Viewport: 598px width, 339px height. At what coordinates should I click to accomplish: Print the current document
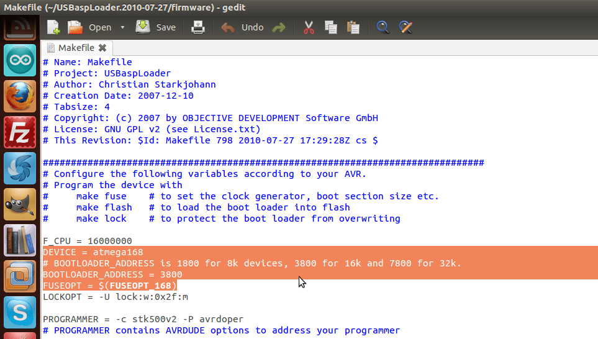point(198,27)
